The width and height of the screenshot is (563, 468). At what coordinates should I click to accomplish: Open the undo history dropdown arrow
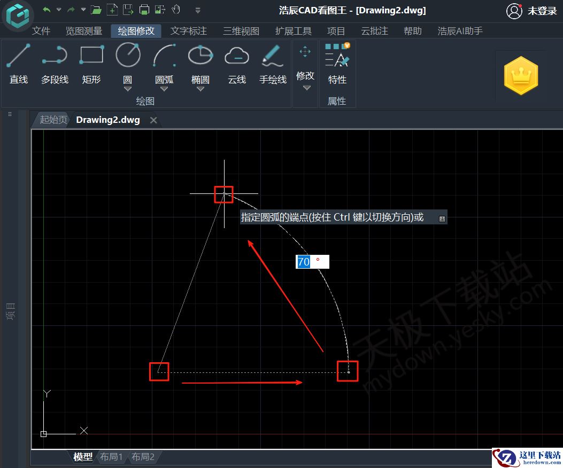point(59,10)
